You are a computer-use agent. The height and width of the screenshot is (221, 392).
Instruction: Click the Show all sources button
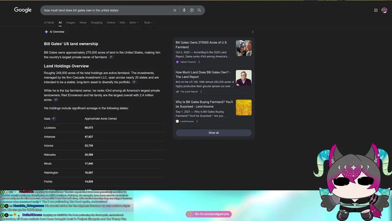[213, 133]
